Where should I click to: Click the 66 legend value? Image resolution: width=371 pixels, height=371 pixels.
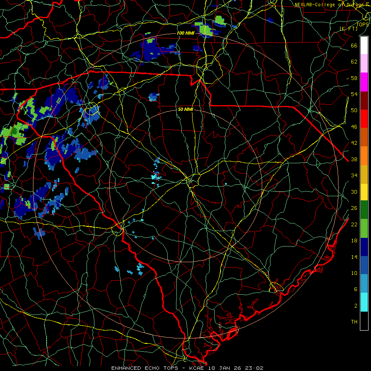(x=354, y=45)
